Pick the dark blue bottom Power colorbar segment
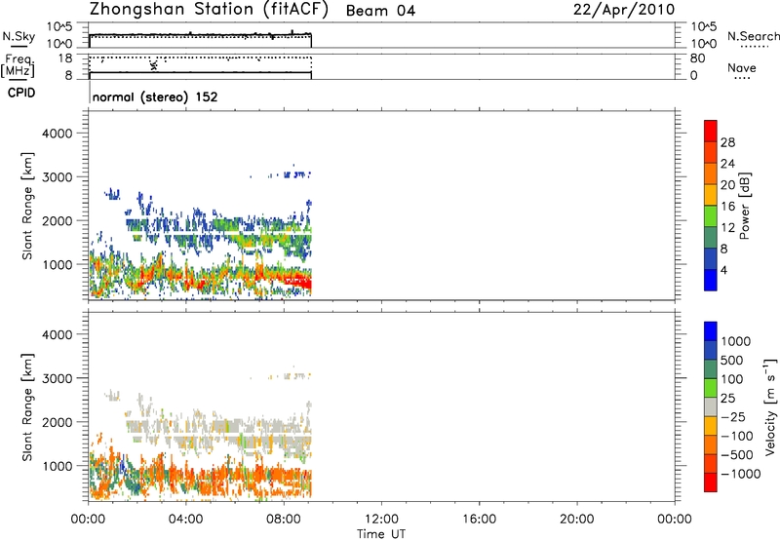Viewport: 780px width, 540px height. [x=711, y=280]
